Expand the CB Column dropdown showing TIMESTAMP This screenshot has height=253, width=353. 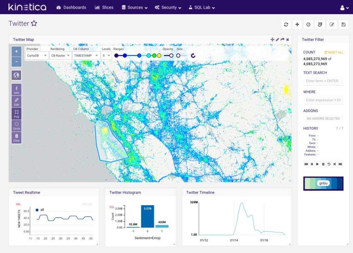[x=85, y=55]
